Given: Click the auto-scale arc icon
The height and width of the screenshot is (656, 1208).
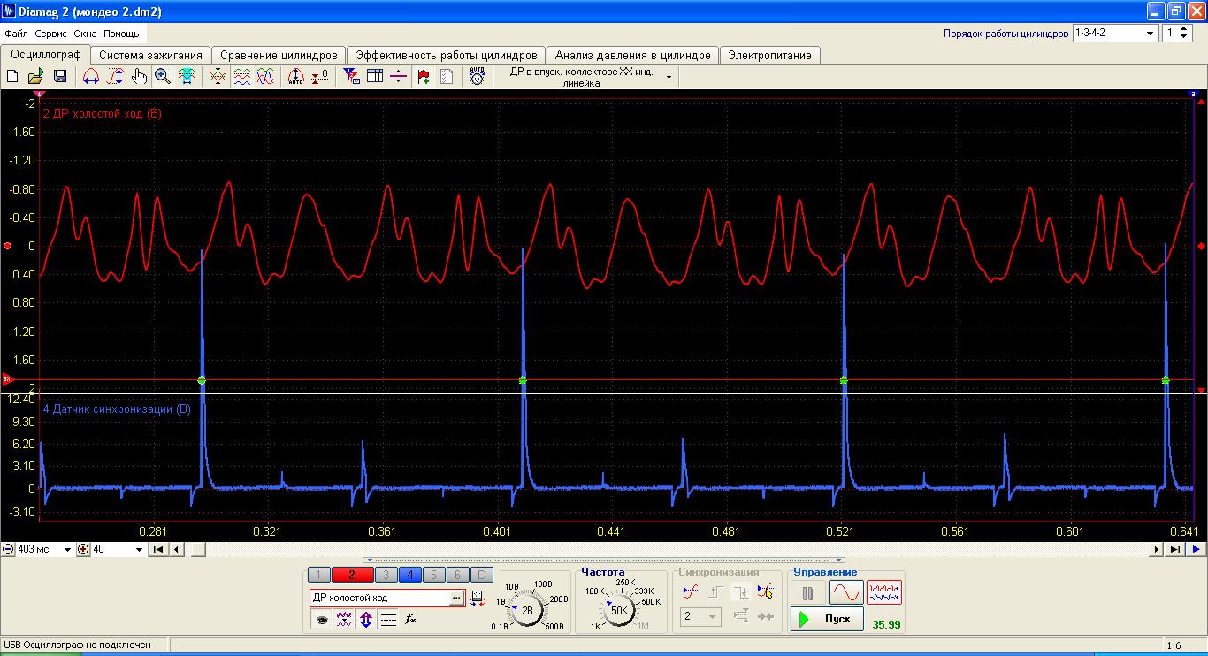Looking at the screenshot, I should pos(296,77).
